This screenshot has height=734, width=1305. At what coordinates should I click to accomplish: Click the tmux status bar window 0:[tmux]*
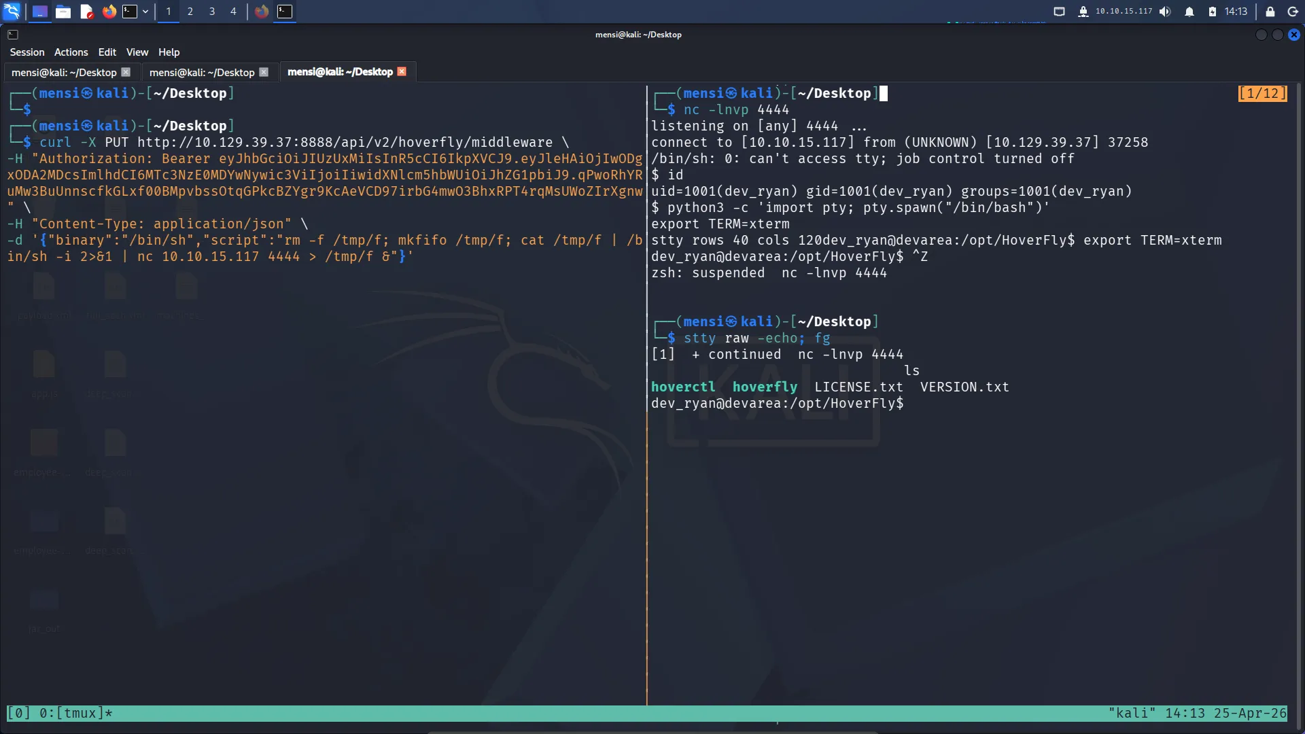click(75, 713)
